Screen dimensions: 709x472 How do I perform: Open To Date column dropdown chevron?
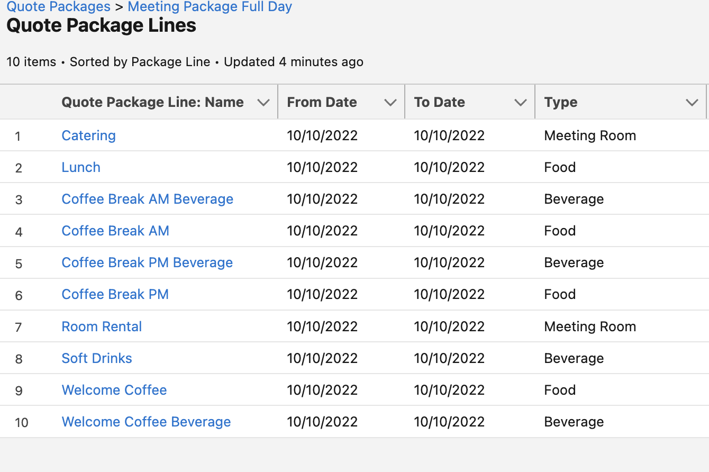[521, 103]
